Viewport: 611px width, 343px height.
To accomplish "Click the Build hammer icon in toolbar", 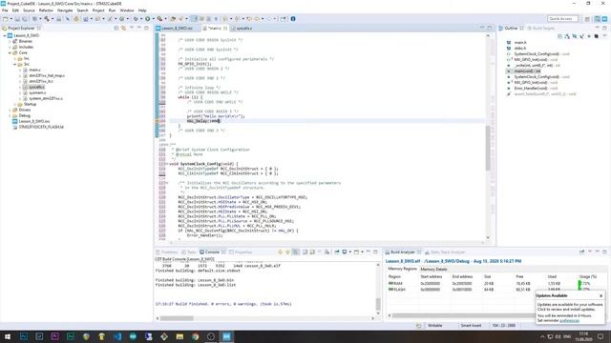I will pos(47,19).
